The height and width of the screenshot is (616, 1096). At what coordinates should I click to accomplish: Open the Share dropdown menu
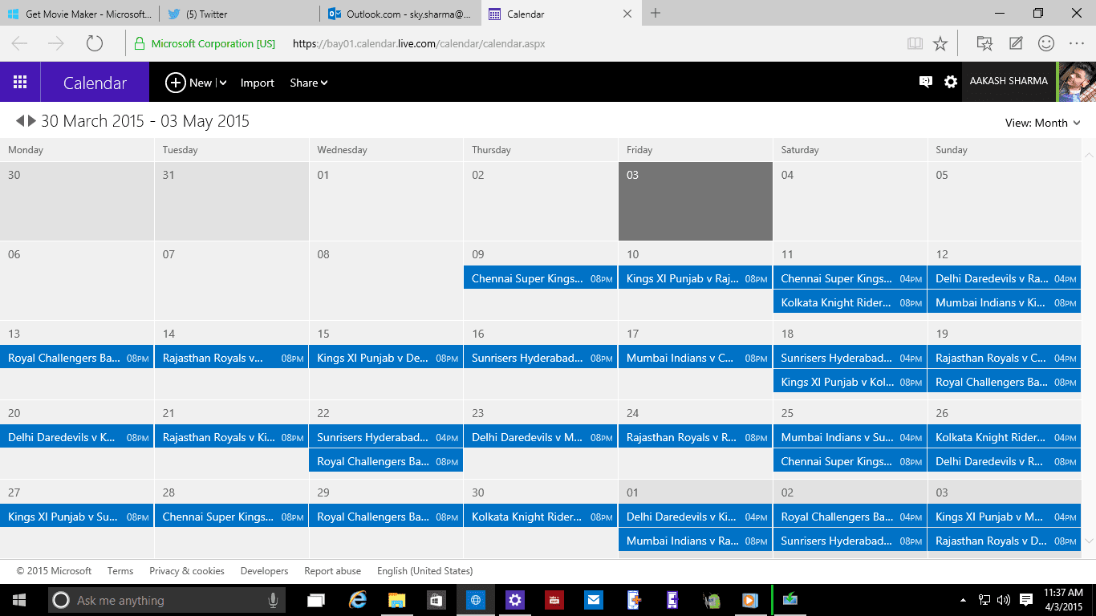[309, 83]
